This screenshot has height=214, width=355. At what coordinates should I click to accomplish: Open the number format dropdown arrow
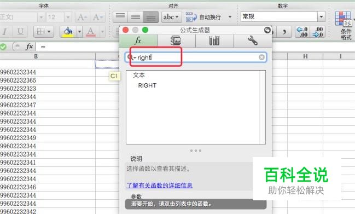(321, 16)
